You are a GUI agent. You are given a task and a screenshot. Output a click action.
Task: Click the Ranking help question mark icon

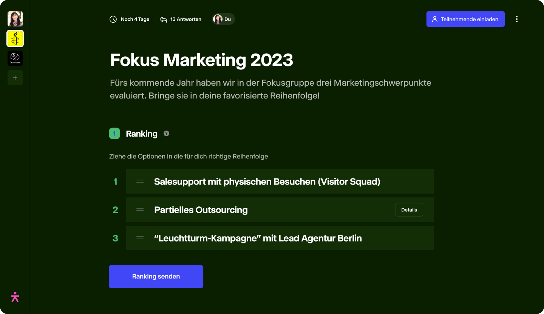[x=166, y=134]
